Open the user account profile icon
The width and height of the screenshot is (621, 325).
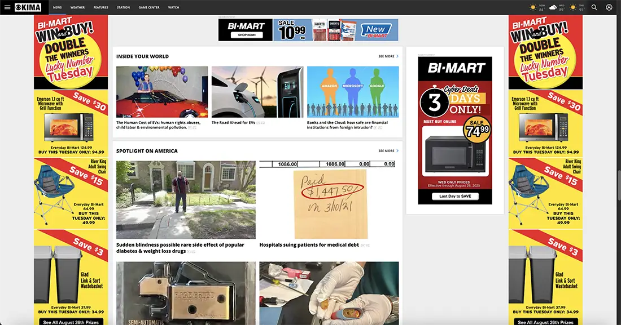click(x=609, y=7)
